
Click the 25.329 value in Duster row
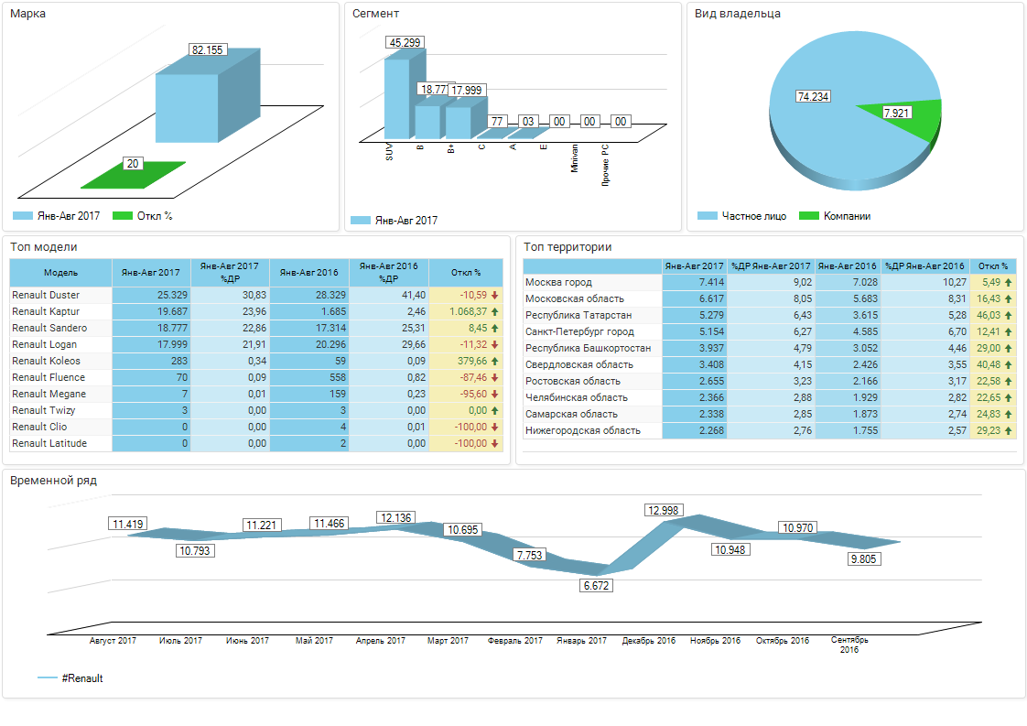[172, 295]
